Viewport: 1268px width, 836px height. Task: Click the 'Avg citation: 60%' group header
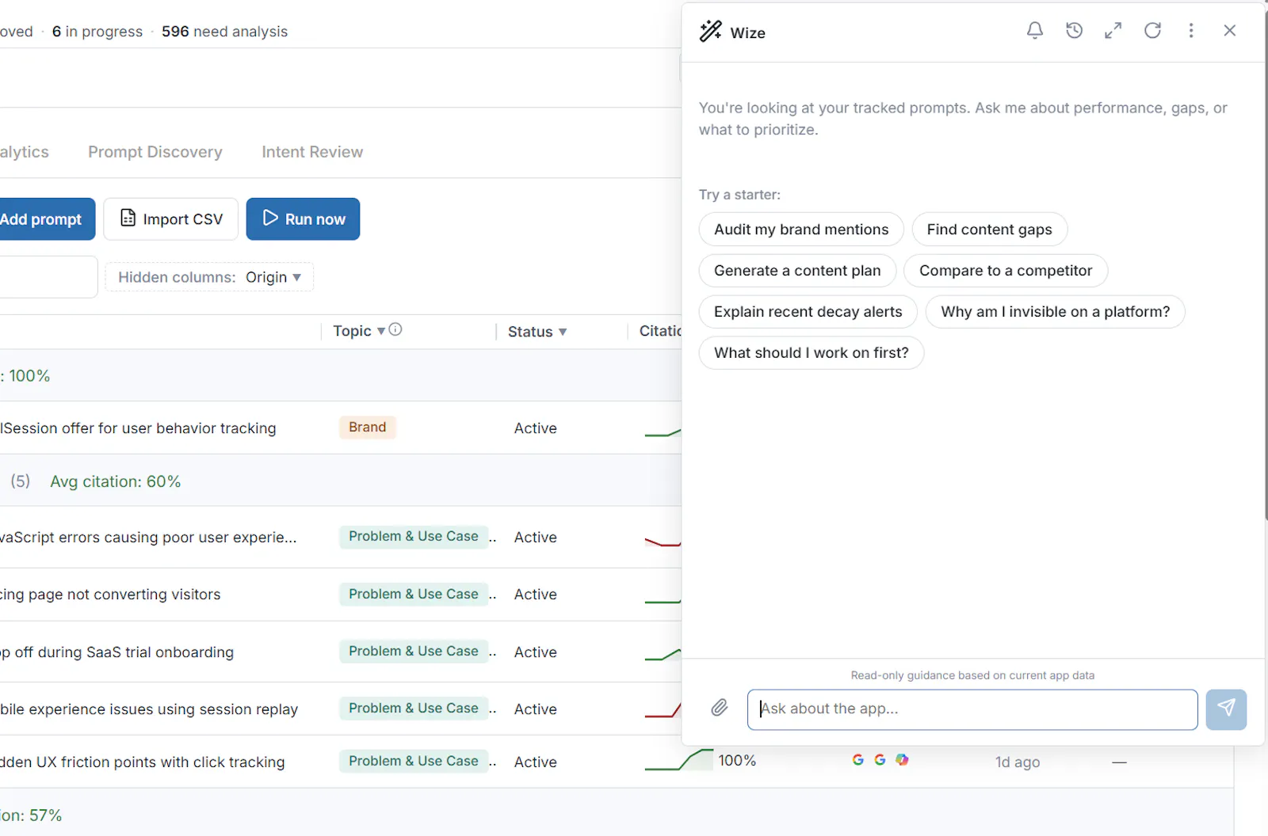(116, 481)
